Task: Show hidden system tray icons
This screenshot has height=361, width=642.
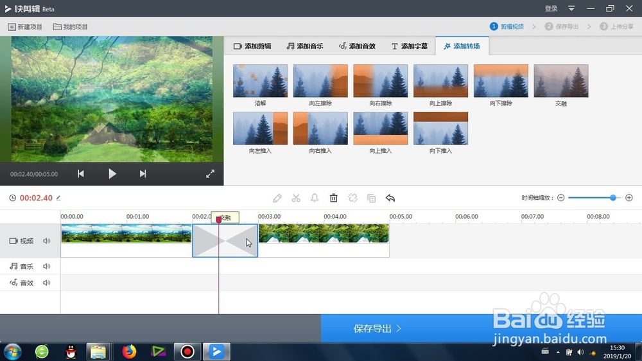Action: pyautogui.click(x=558, y=352)
